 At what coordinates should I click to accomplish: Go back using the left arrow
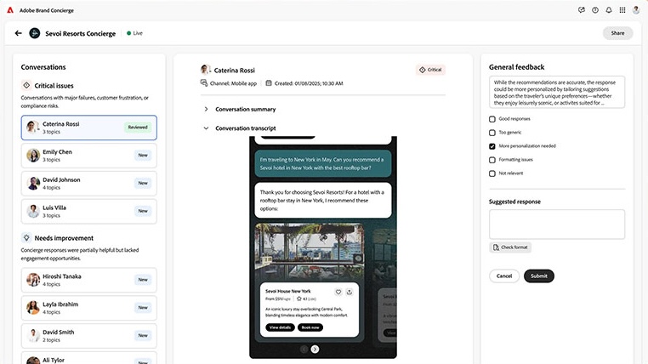point(18,33)
